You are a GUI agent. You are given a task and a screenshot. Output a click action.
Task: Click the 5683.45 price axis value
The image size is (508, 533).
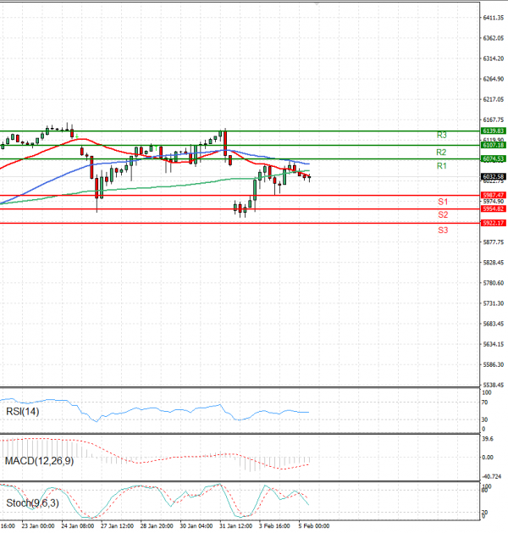494,324
